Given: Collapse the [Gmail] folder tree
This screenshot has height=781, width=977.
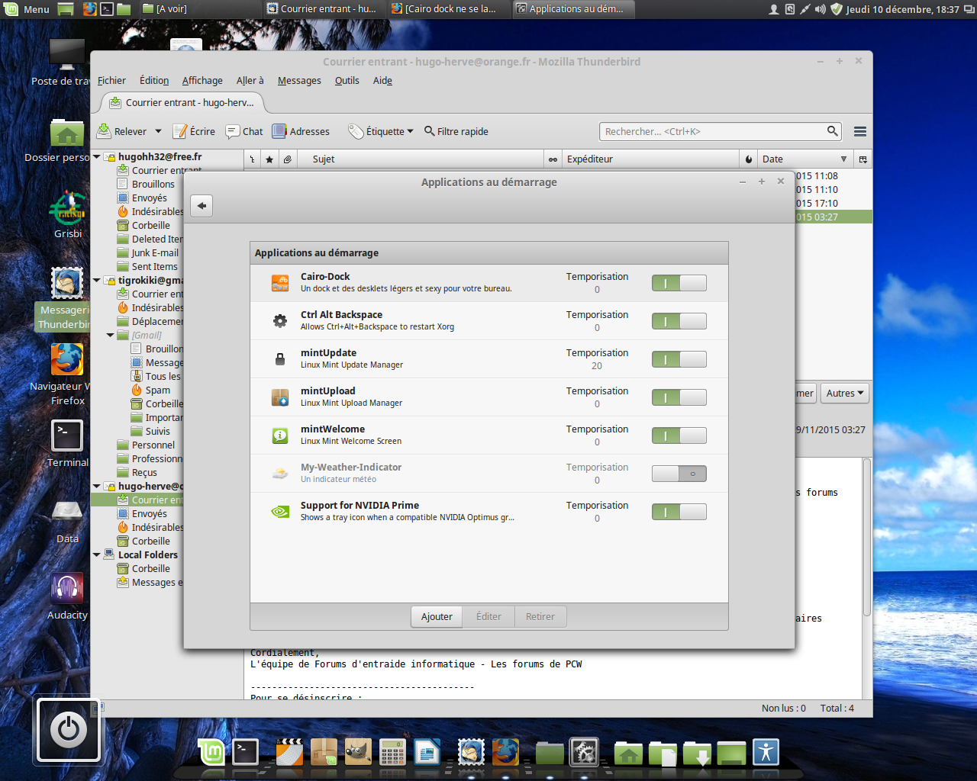Looking at the screenshot, I should coord(111,336).
